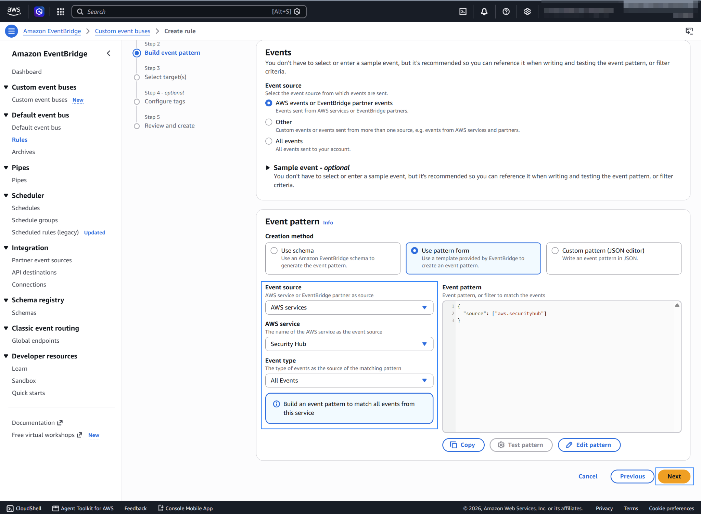Click the Amazon Q icon in the top bar
This screenshot has width=701, height=514.
[39, 12]
